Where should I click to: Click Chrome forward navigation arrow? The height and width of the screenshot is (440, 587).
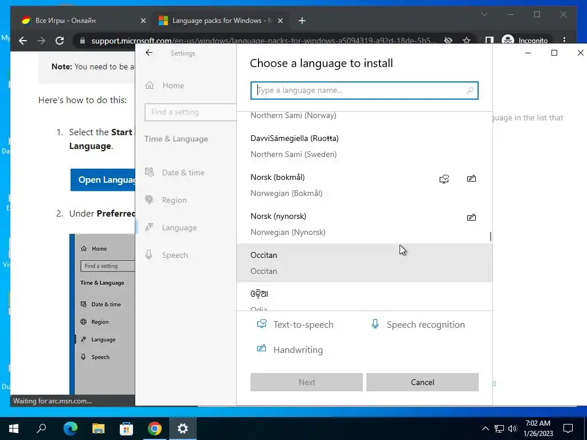click(x=41, y=41)
